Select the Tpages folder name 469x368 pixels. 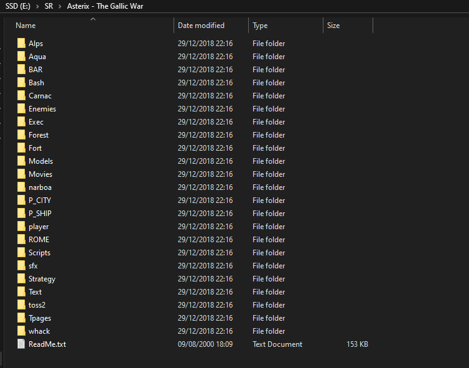click(x=39, y=318)
